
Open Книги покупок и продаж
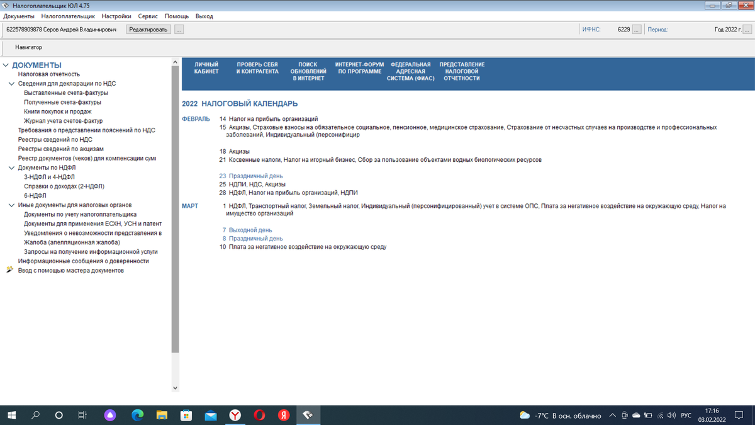coord(58,111)
